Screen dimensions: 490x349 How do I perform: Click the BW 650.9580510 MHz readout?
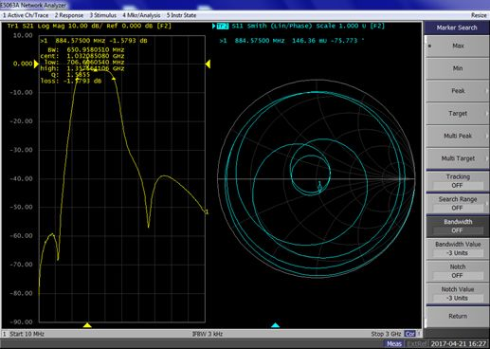pos(86,50)
